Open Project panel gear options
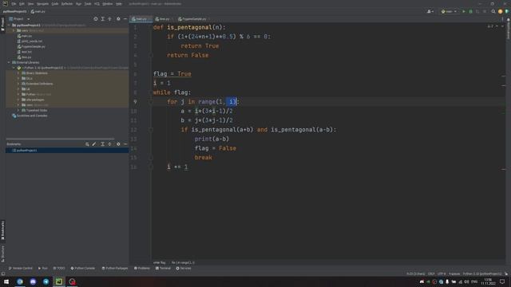The height and width of the screenshot is (287, 511). click(118, 19)
